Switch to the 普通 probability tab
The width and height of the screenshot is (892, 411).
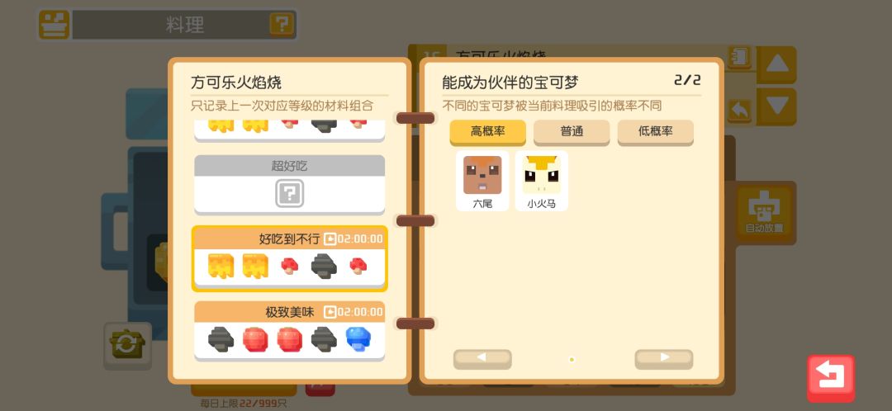click(x=572, y=132)
